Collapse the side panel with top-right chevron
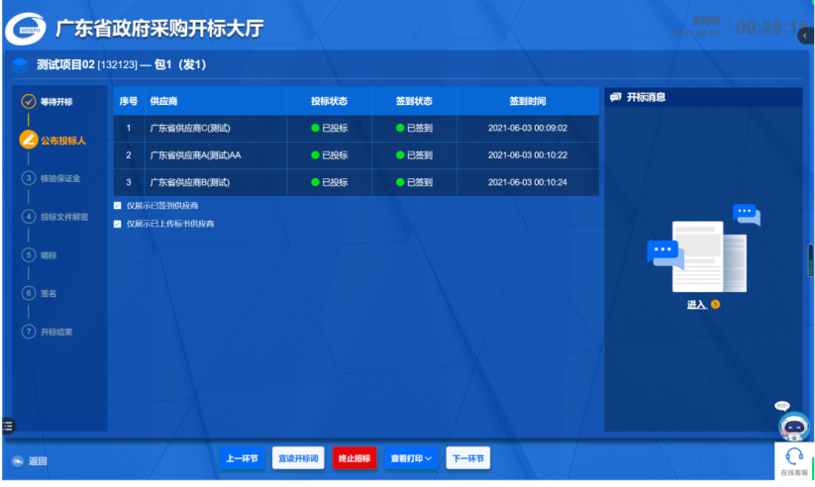 pyautogui.click(x=804, y=36)
